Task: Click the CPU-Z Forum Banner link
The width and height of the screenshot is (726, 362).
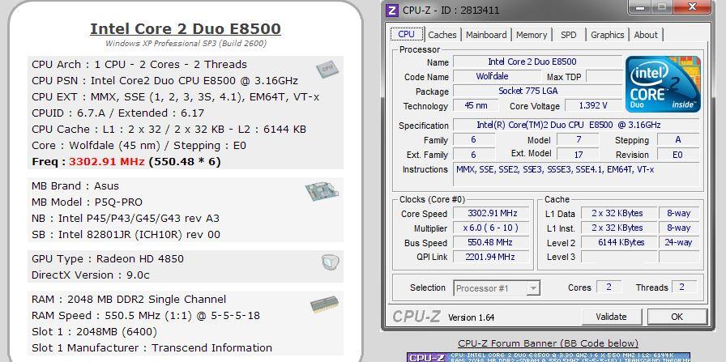Action: coord(548,343)
